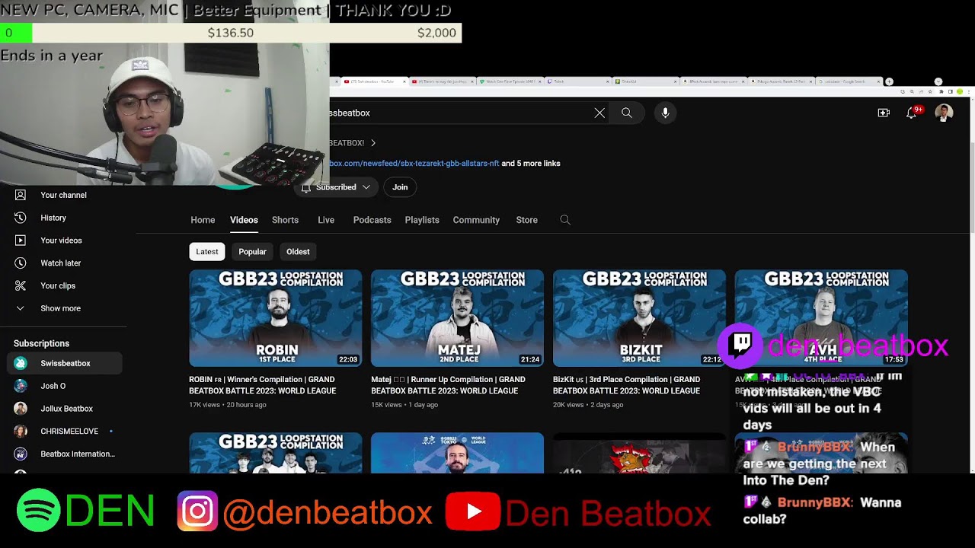The height and width of the screenshot is (548, 975).
Task: Open the channel Podcasts tab
Action: (372, 220)
